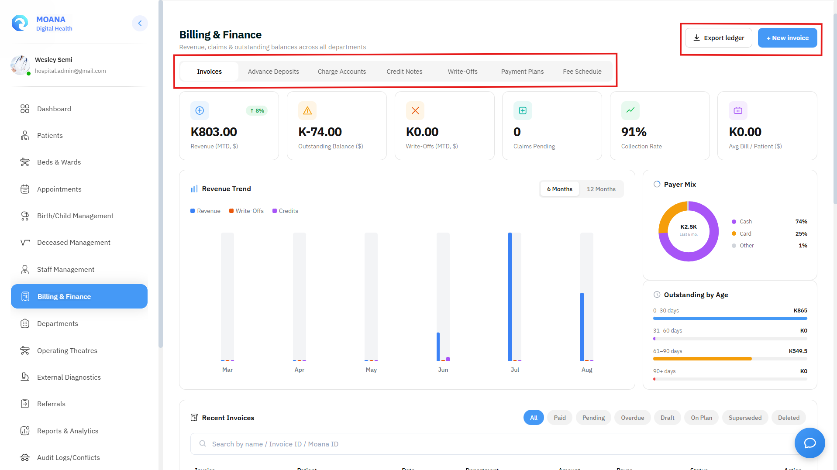The width and height of the screenshot is (837, 470).
Task: Go to Patients page label
Action: tap(50, 135)
